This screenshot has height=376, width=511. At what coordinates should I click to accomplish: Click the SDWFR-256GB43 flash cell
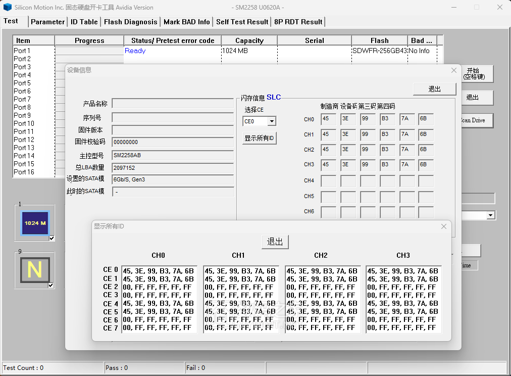click(x=380, y=51)
